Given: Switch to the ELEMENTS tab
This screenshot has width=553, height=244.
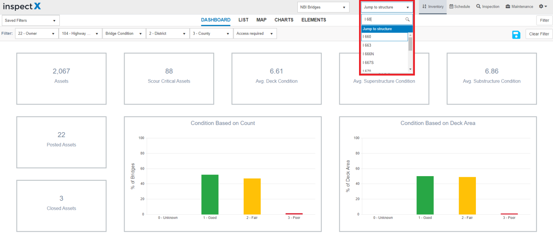Looking at the screenshot, I should 314,20.
